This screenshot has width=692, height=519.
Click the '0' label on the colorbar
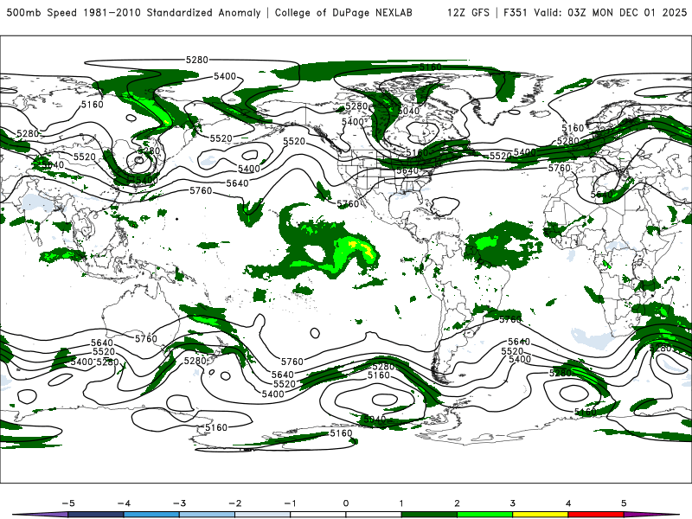(345, 503)
